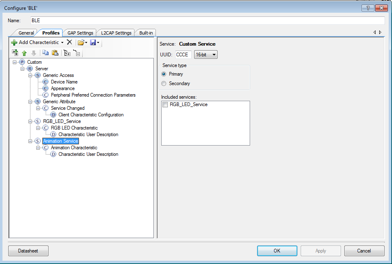Click the help question mark button
This screenshot has height=264, width=392.
coord(368,8)
